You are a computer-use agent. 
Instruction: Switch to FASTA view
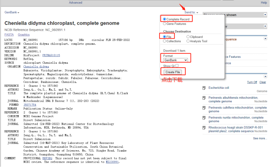tap(9, 35)
